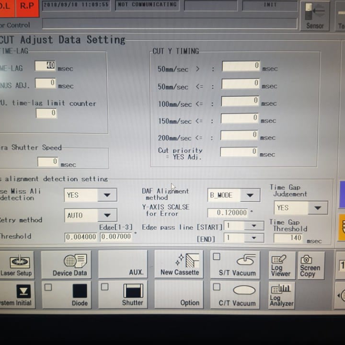Click the 200mm/sec <= timing field

tap(239, 135)
